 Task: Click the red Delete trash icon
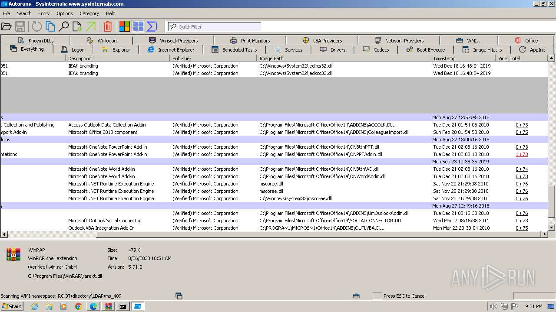click(x=108, y=26)
